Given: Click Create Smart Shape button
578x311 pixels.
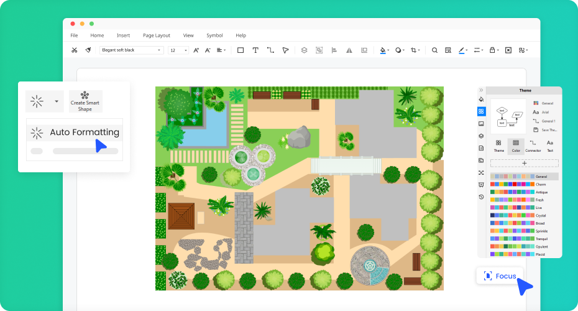Looking at the screenshot, I should click(85, 102).
